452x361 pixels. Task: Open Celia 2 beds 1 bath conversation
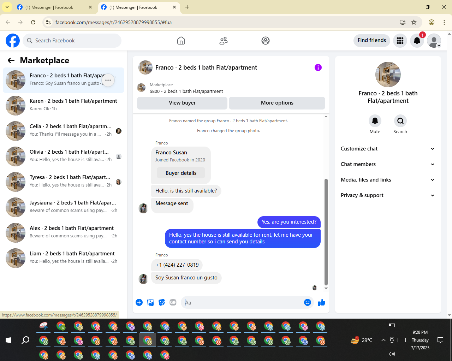64,131
